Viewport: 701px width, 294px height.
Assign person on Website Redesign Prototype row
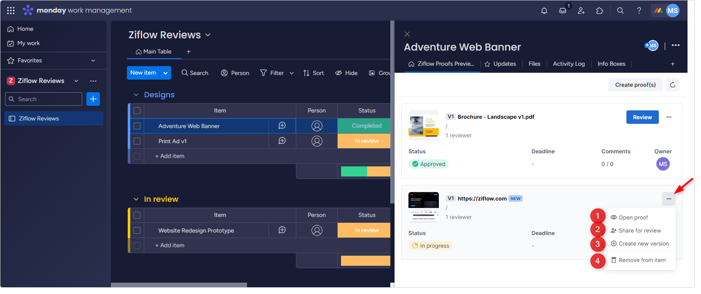click(x=317, y=230)
